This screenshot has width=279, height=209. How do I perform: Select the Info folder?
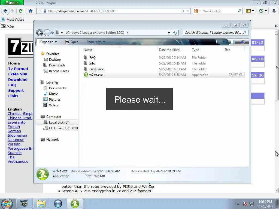point(164,63)
